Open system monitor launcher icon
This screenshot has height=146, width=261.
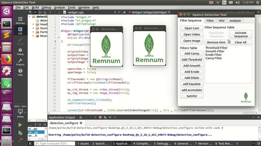(7, 131)
